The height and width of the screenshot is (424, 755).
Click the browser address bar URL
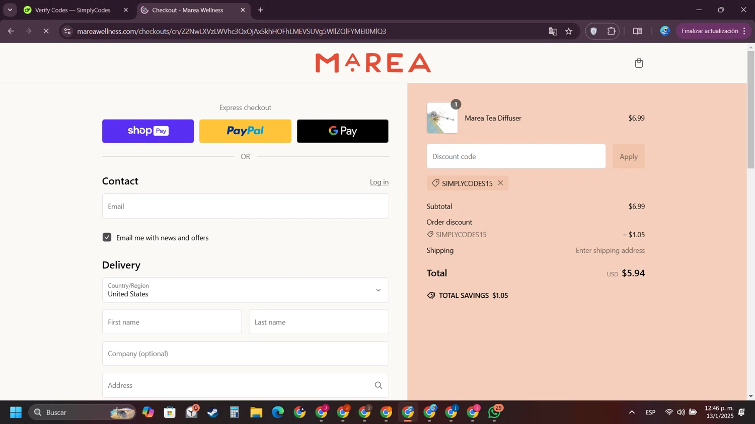(x=232, y=31)
